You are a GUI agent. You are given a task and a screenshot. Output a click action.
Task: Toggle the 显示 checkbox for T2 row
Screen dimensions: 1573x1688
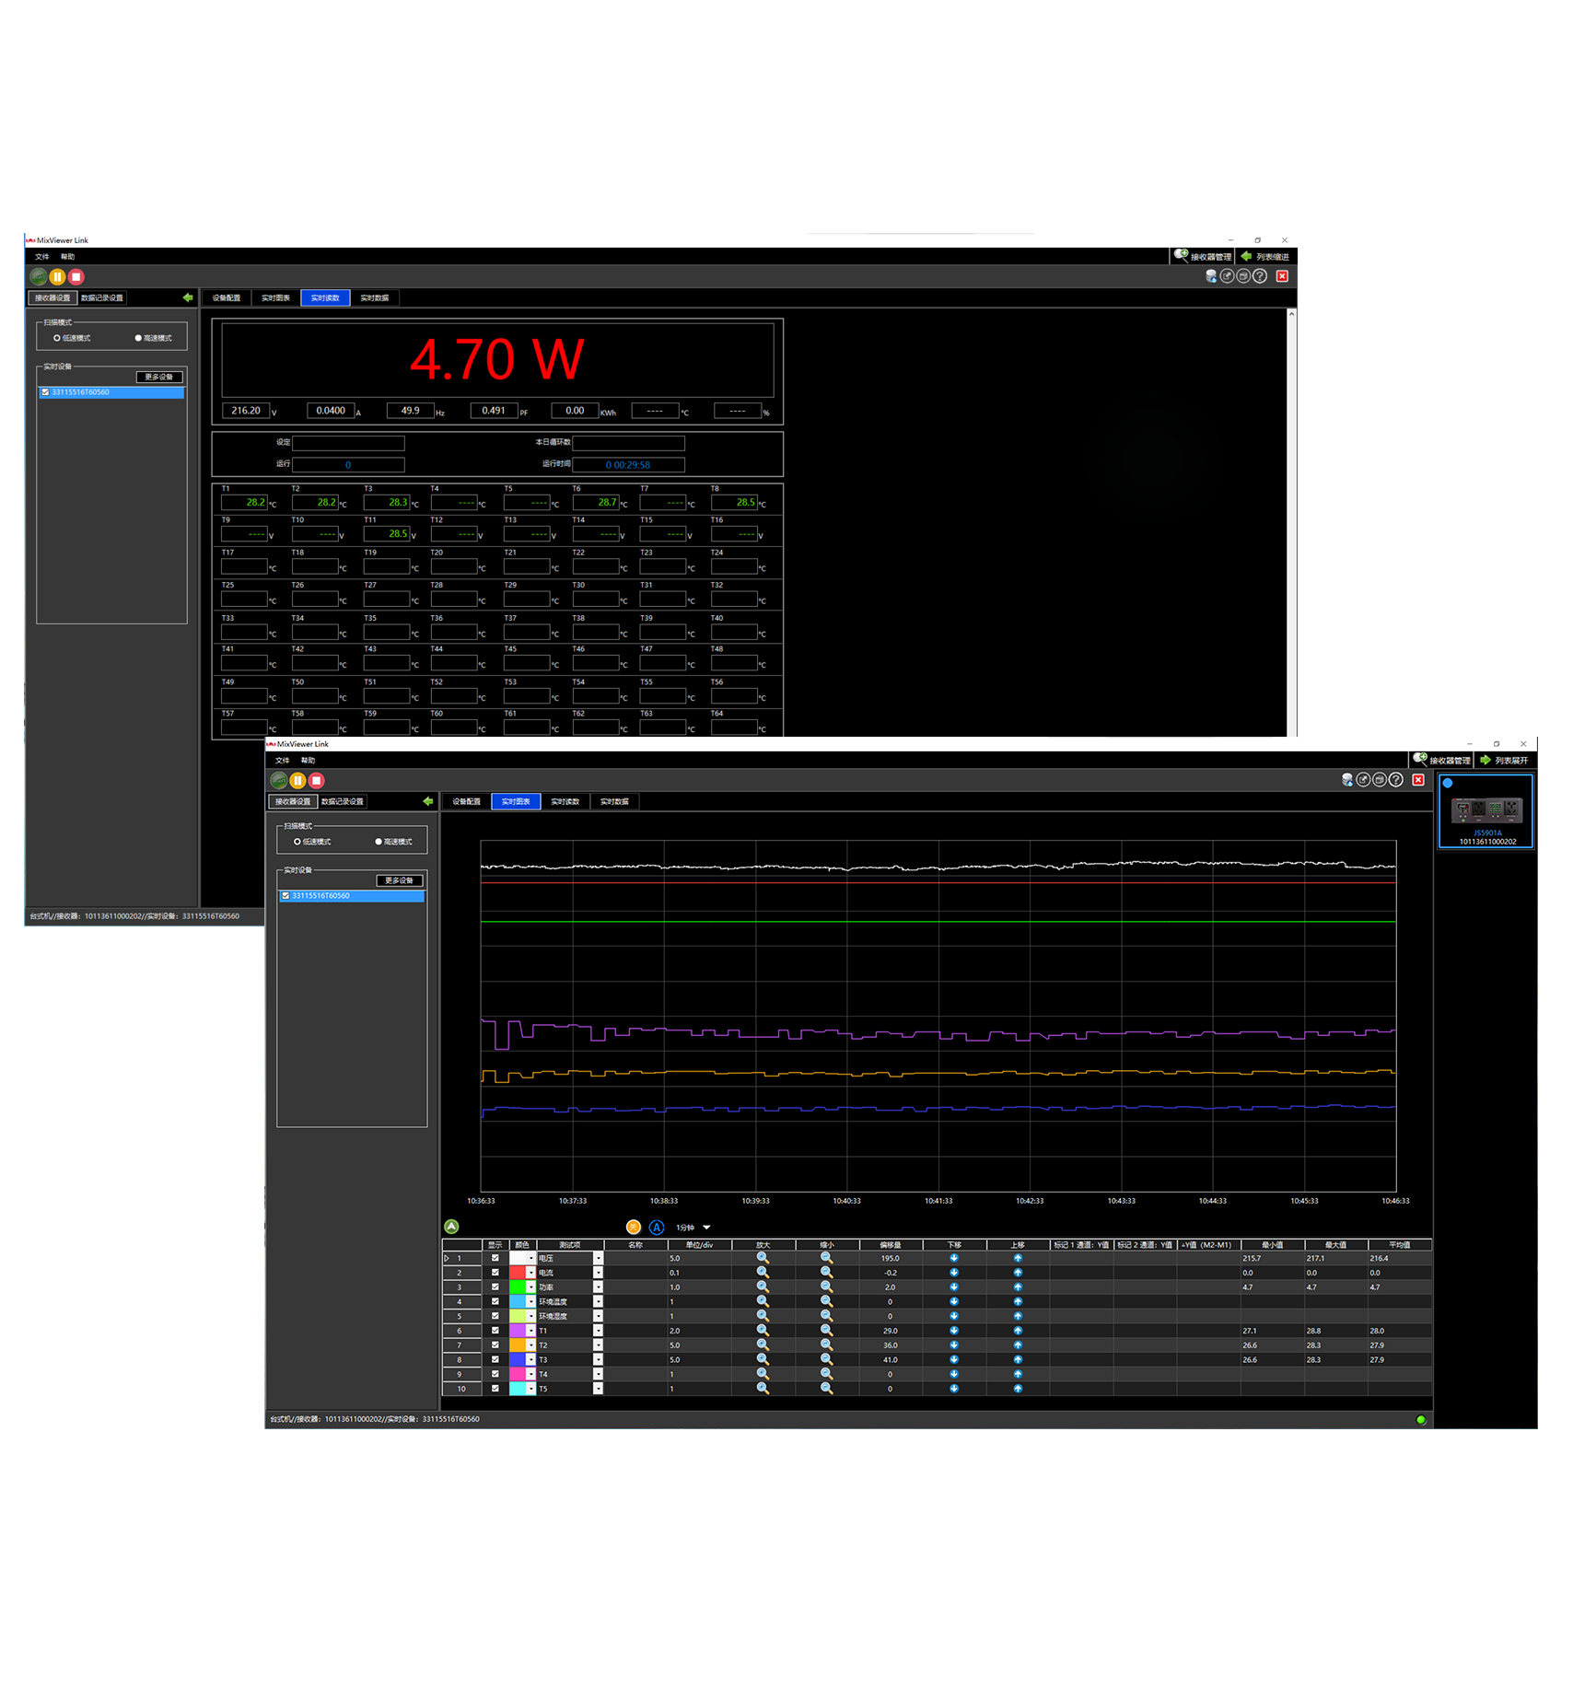point(495,1345)
